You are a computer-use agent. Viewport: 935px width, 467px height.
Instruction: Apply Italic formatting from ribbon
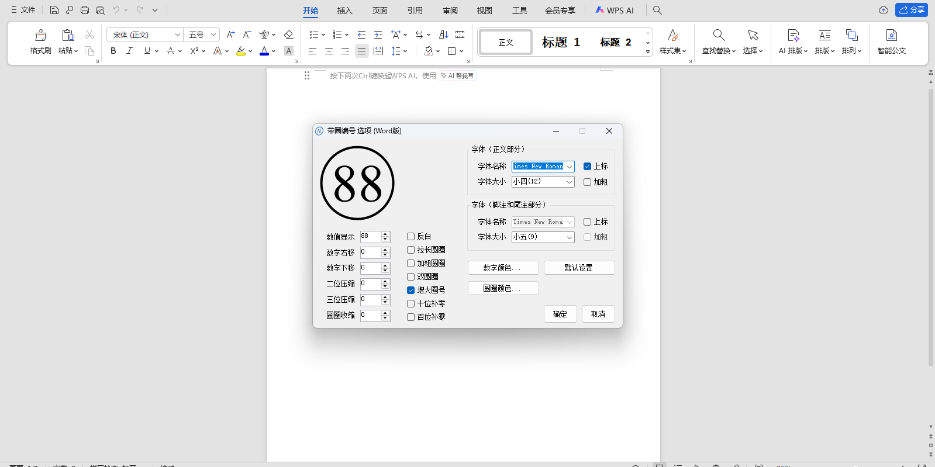coord(130,51)
